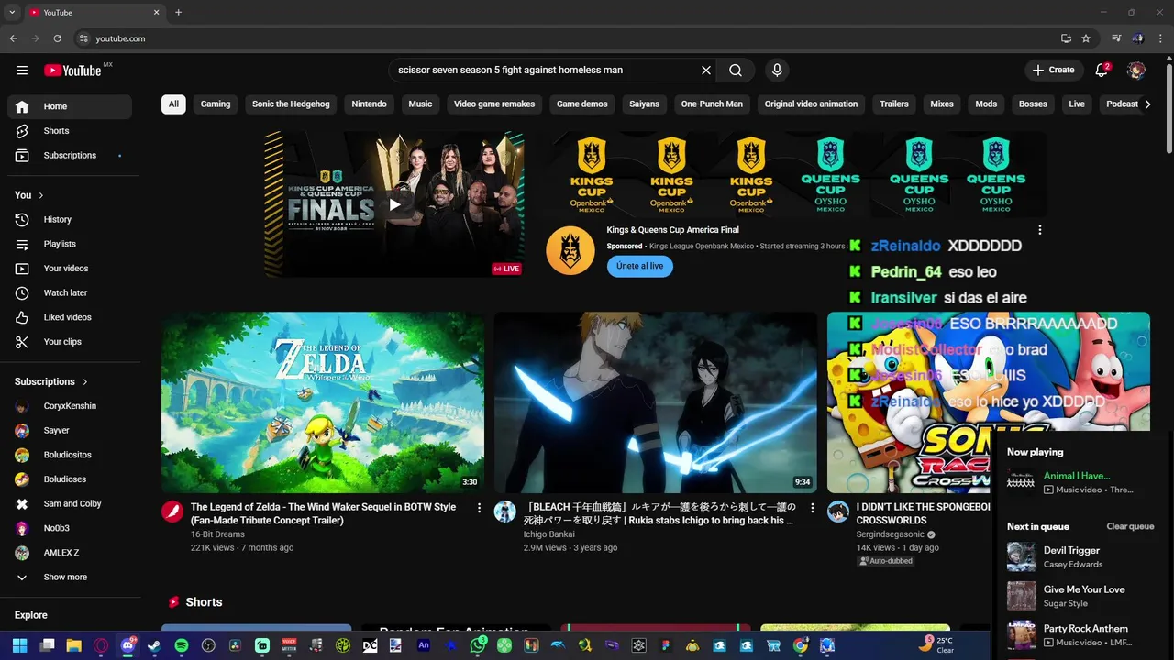Open options menu for the Bleach video
The width and height of the screenshot is (1174, 660).
pyautogui.click(x=812, y=508)
